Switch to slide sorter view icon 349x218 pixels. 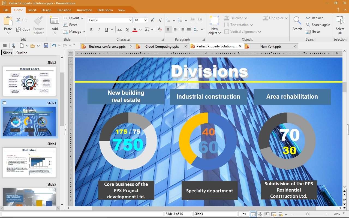(260, 214)
